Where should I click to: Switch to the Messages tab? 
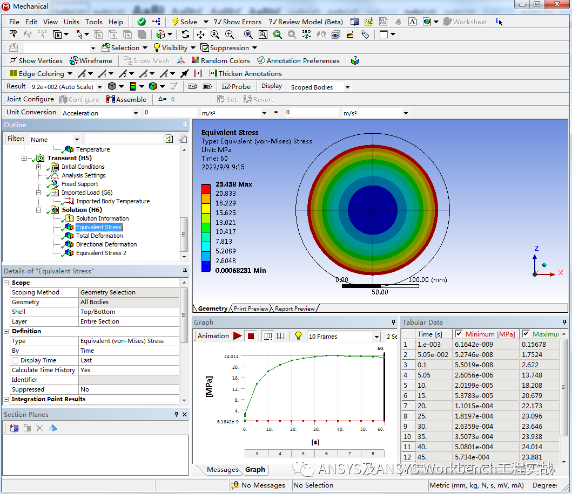[x=223, y=470]
